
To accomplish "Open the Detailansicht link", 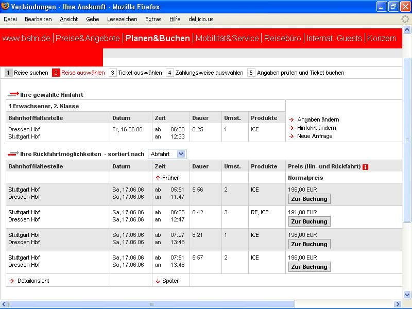I will pyautogui.click(x=33, y=281).
